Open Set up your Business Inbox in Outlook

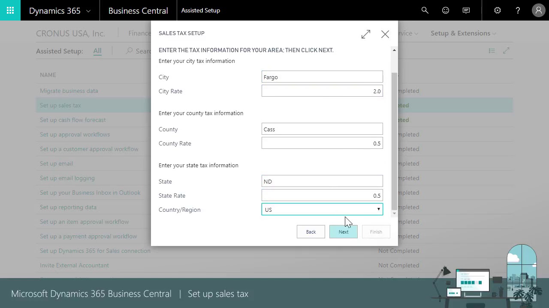click(x=90, y=192)
